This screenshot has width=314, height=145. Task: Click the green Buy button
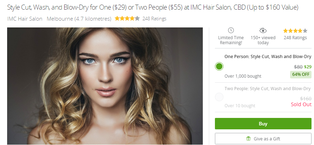click(x=263, y=124)
